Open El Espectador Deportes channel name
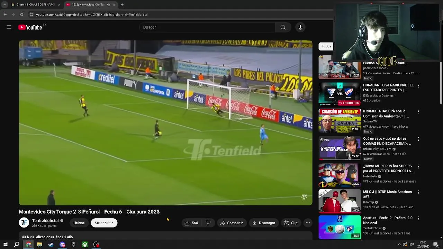 (378, 95)
